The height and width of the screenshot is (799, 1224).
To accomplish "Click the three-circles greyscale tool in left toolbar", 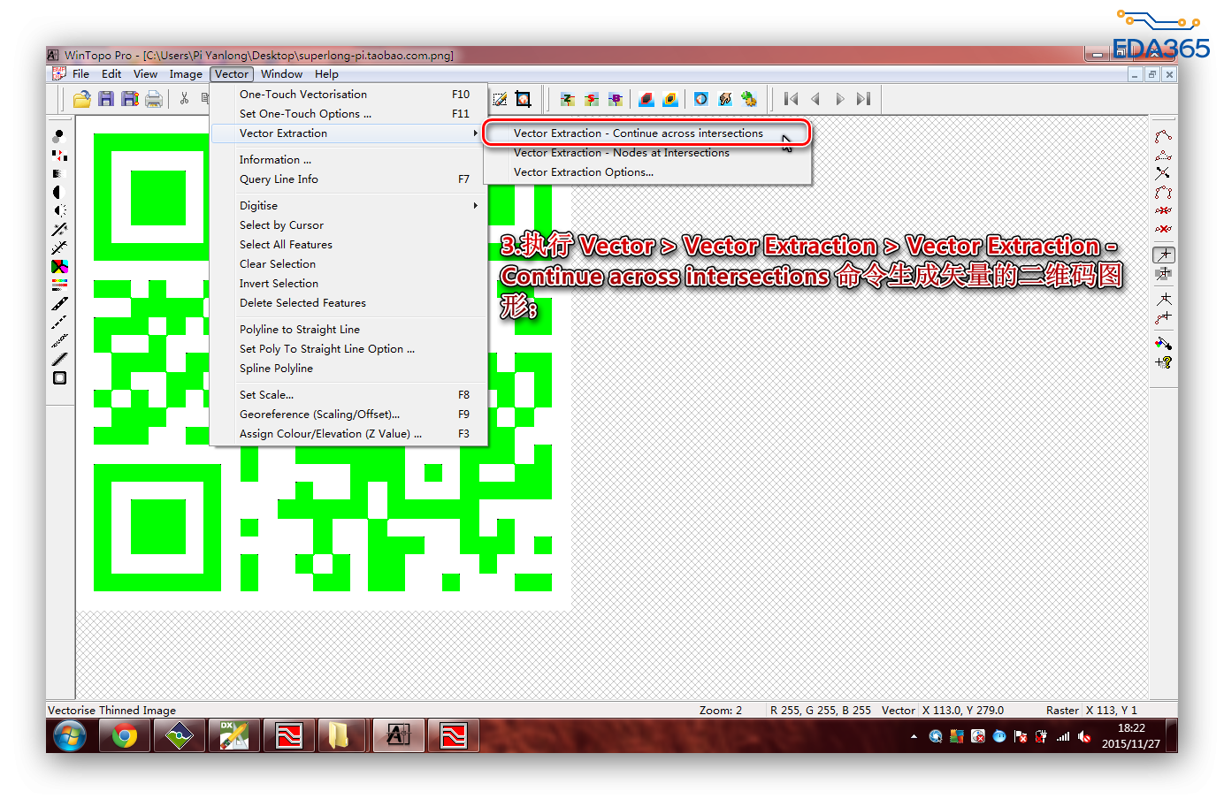I will coord(59,136).
